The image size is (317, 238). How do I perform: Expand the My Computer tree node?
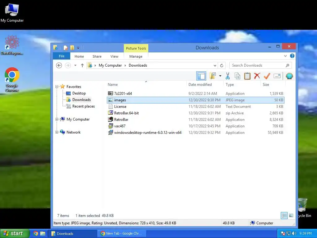point(57,119)
